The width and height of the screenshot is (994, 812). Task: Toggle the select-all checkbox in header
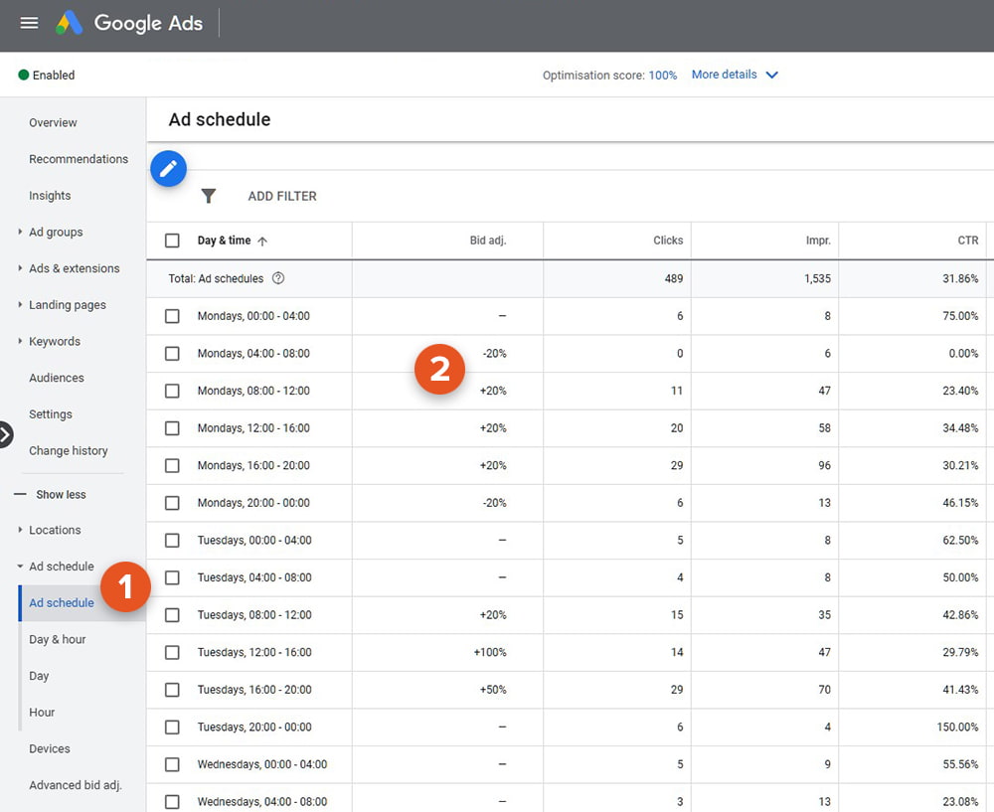[172, 241]
